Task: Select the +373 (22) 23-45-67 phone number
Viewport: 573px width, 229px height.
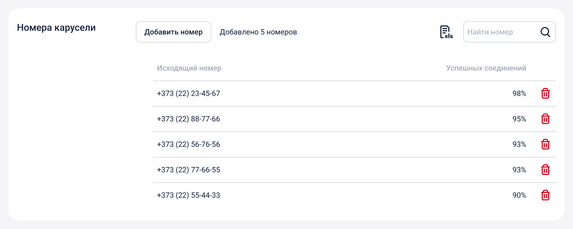Action: (188, 93)
